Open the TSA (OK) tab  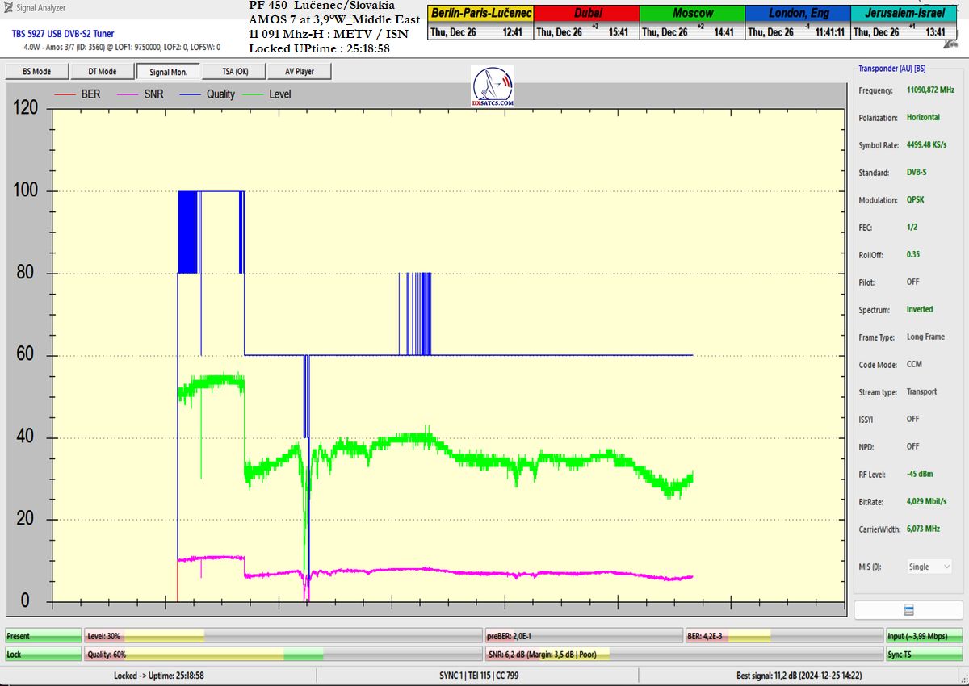tap(235, 72)
